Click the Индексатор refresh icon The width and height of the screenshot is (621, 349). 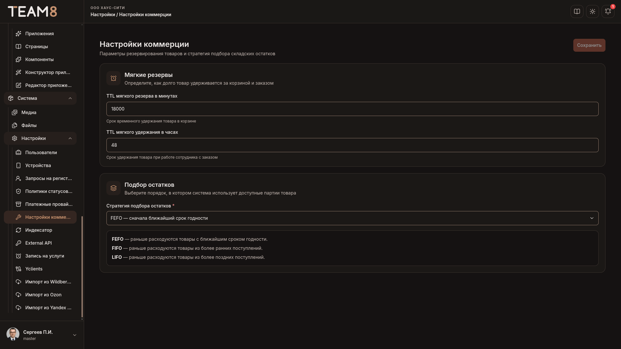(x=19, y=230)
